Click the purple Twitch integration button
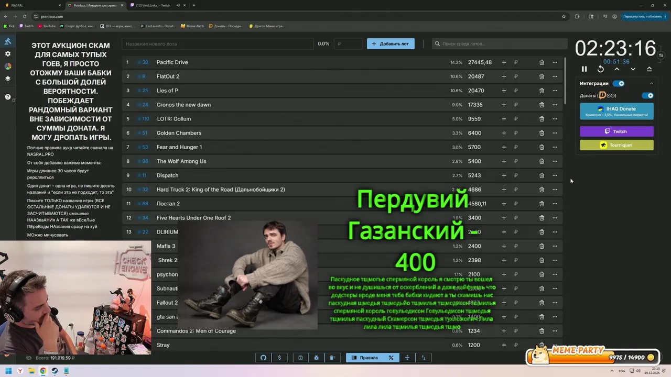The image size is (671, 377). pos(616,131)
